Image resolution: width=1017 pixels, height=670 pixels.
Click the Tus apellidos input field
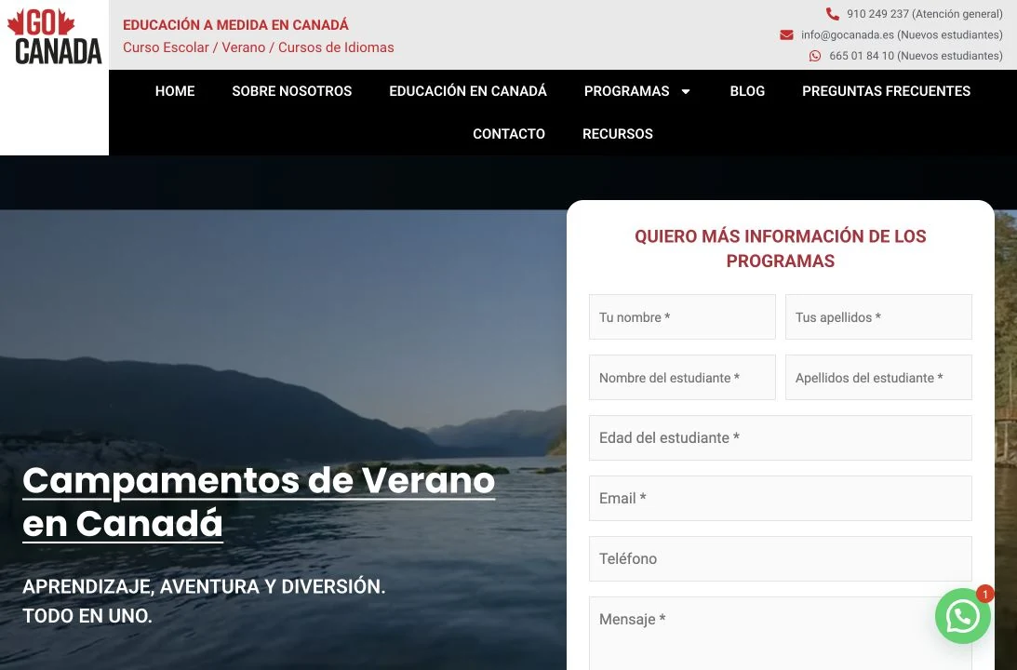tap(878, 317)
